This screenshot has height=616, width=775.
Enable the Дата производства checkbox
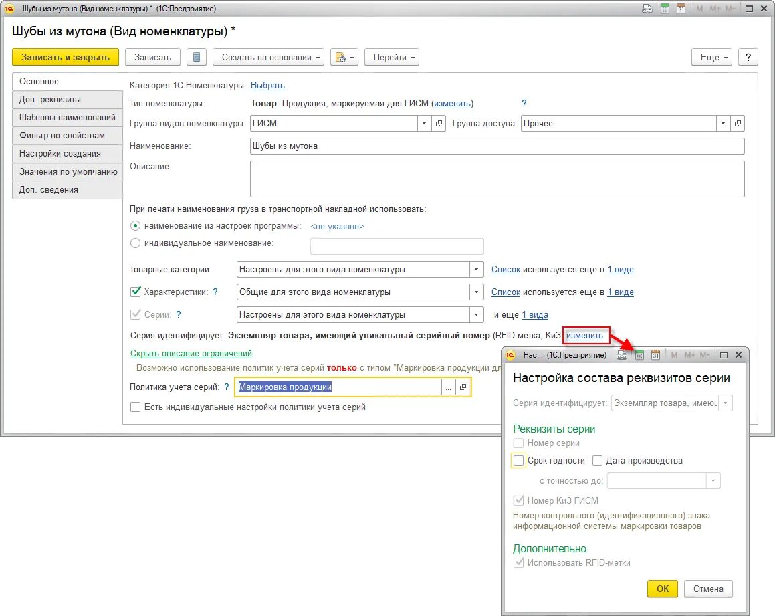pyautogui.click(x=598, y=460)
